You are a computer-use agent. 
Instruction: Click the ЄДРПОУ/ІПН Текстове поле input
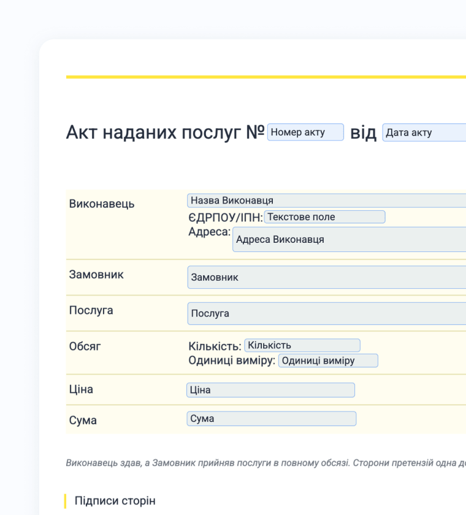point(324,217)
